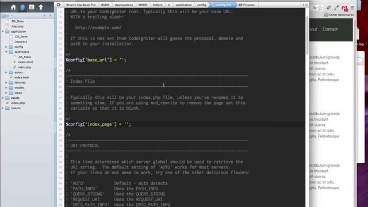Image resolution: width=368 pixels, height=207 pixels.
Task: Open the Home sidebar icon
Action: coord(13,7)
